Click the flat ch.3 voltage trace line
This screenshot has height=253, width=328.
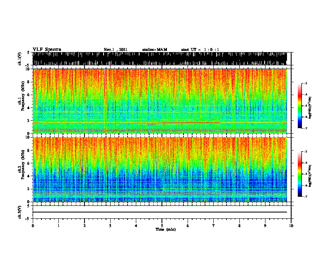point(160,212)
